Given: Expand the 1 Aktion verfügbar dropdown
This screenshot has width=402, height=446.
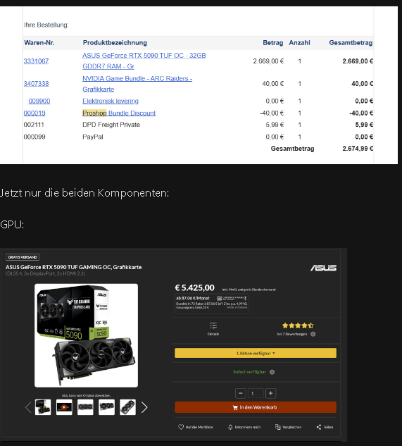Looking at the screenshot, I should pyautogui.click(x=256, y=353).
